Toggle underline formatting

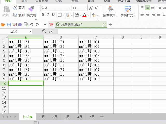(x=53, y=15)
